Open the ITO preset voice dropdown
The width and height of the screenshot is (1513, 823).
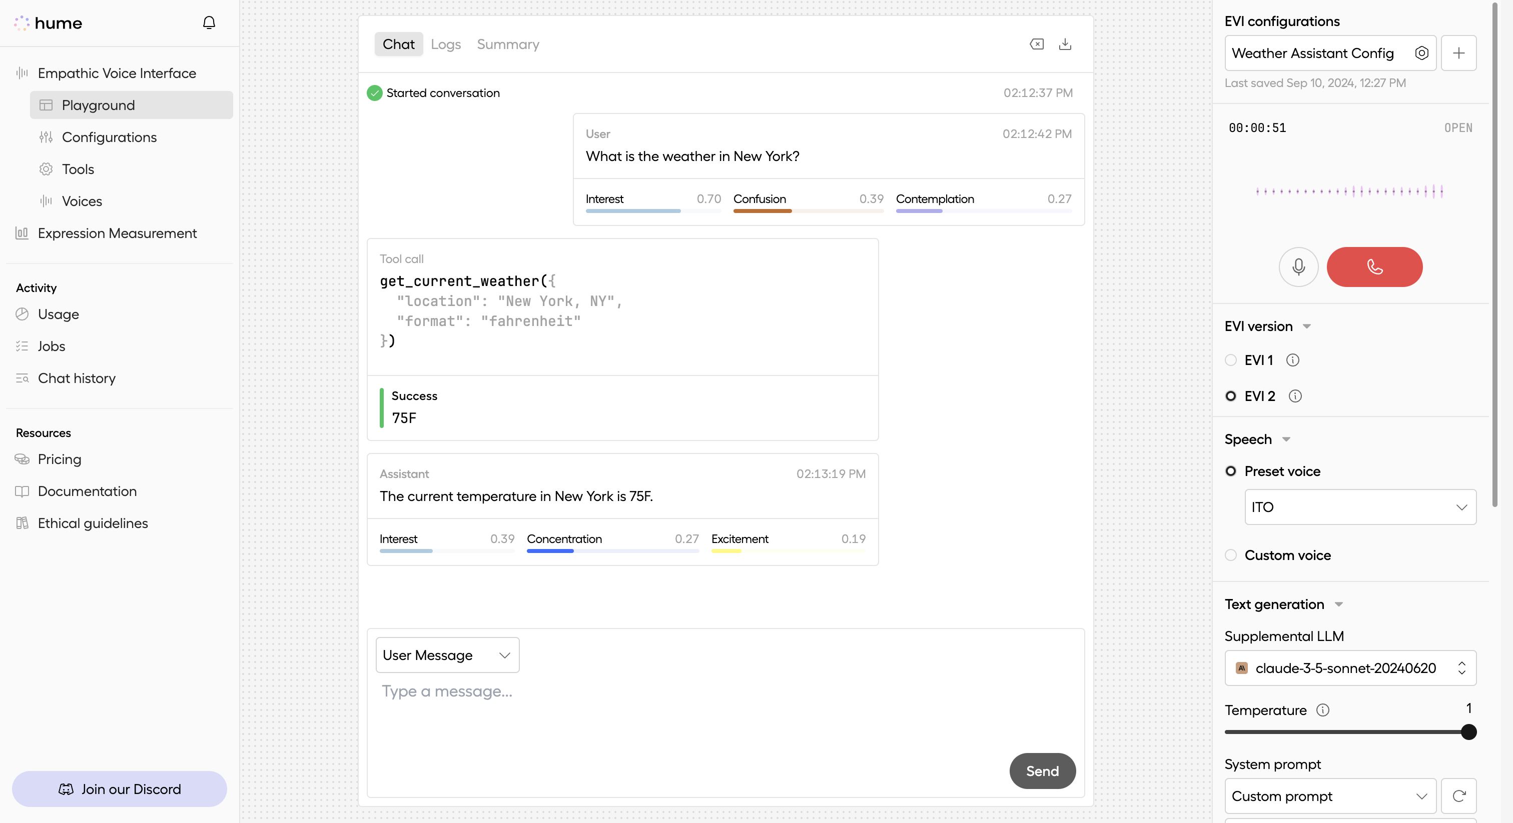1360,506
